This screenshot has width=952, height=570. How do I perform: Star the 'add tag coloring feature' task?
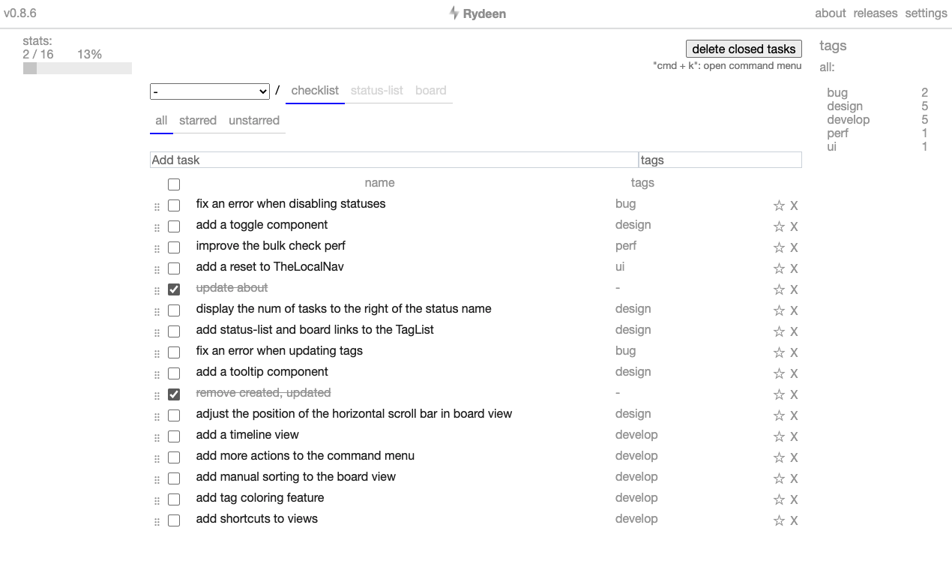click(779, 499)
